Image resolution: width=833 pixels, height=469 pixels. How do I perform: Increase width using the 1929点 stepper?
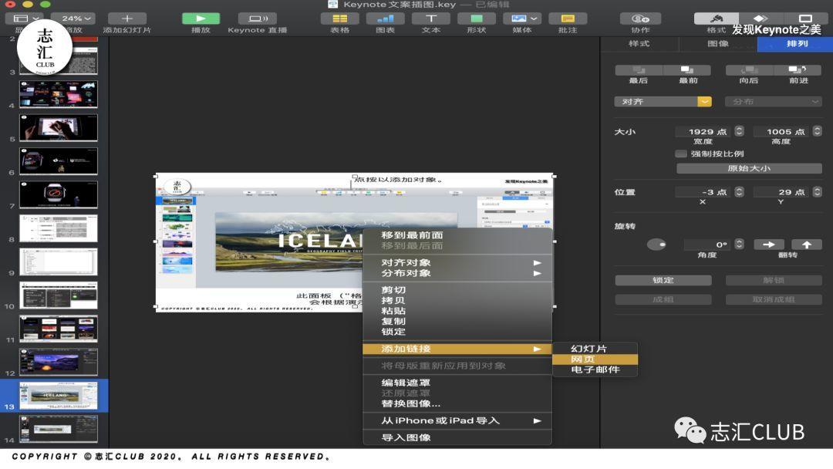click(x=738, y=128)
